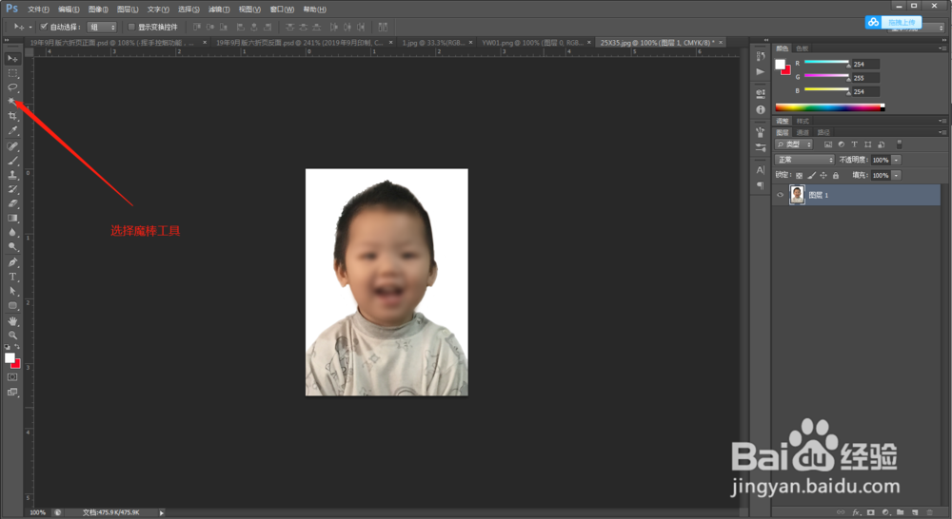952x519 pixels.
Task: Toggle lock position icon
Action: (x=823, y=175)
